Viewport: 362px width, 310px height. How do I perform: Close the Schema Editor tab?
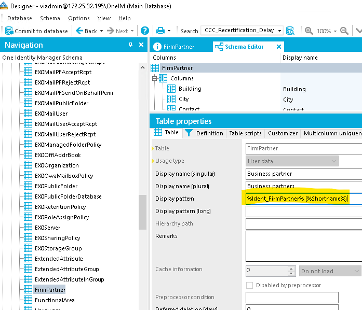[x=278, y=47]
